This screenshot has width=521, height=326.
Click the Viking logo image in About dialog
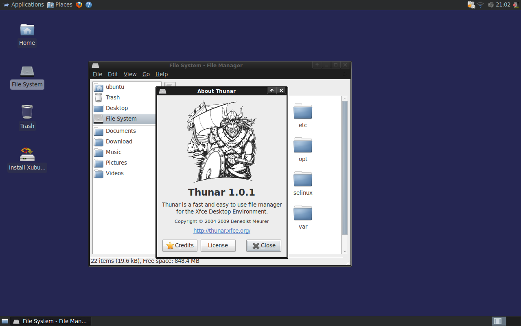click(x=222, y=141)
